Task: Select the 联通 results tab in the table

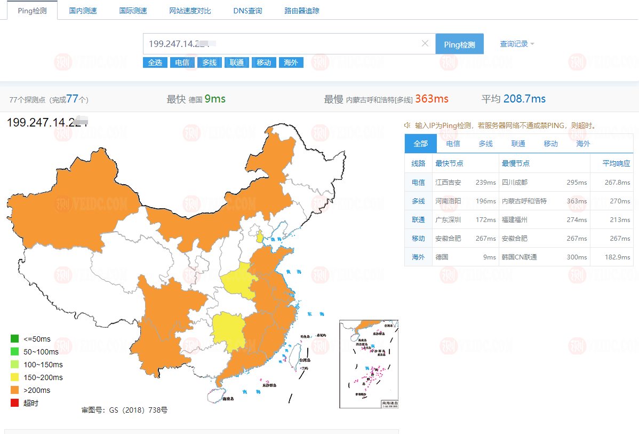Action: click(517, 143)
